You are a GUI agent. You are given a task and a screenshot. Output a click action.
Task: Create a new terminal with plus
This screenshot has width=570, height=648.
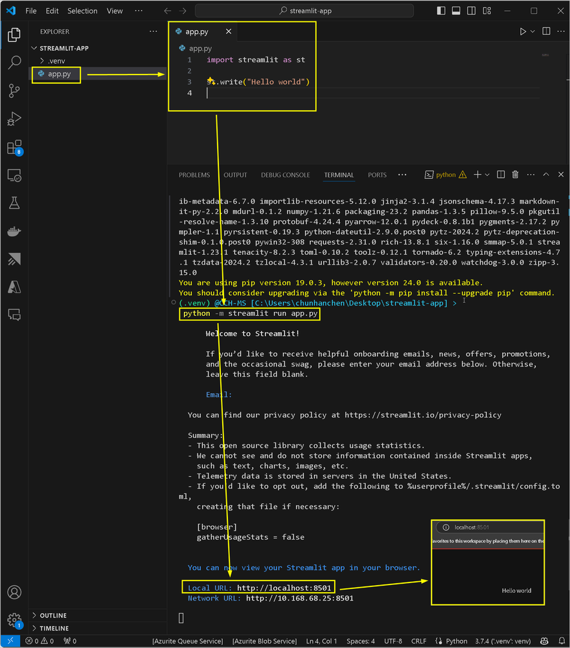click(x=477, y=175)
